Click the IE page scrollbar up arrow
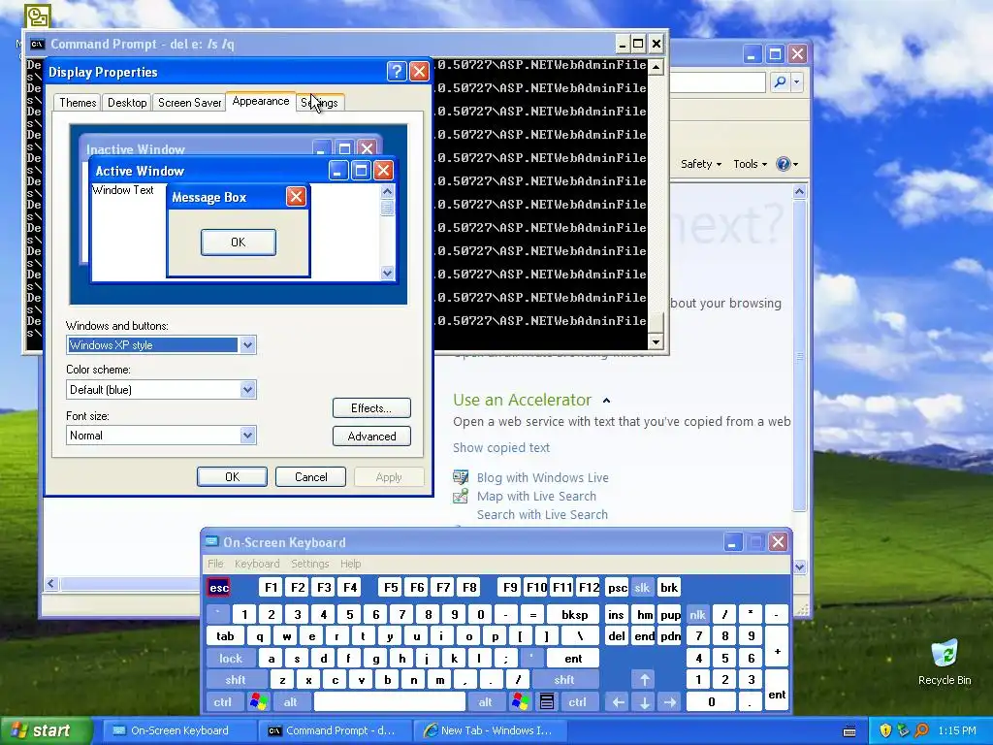This screenshot has height=745, width=993. tap(799, 191)
